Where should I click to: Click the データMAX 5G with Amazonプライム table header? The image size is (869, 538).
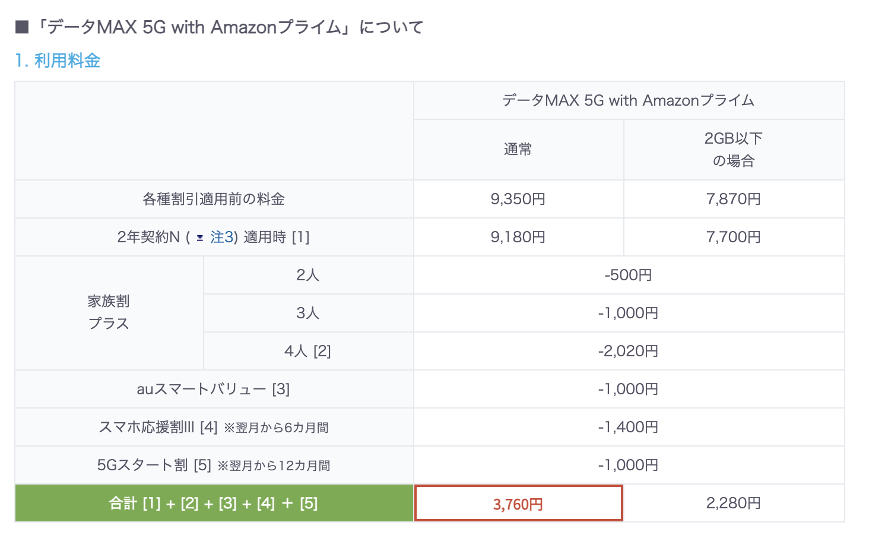pos(629,100)
